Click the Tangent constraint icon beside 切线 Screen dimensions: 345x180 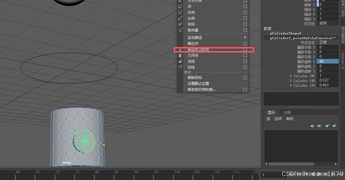click(x=180, y=67)
